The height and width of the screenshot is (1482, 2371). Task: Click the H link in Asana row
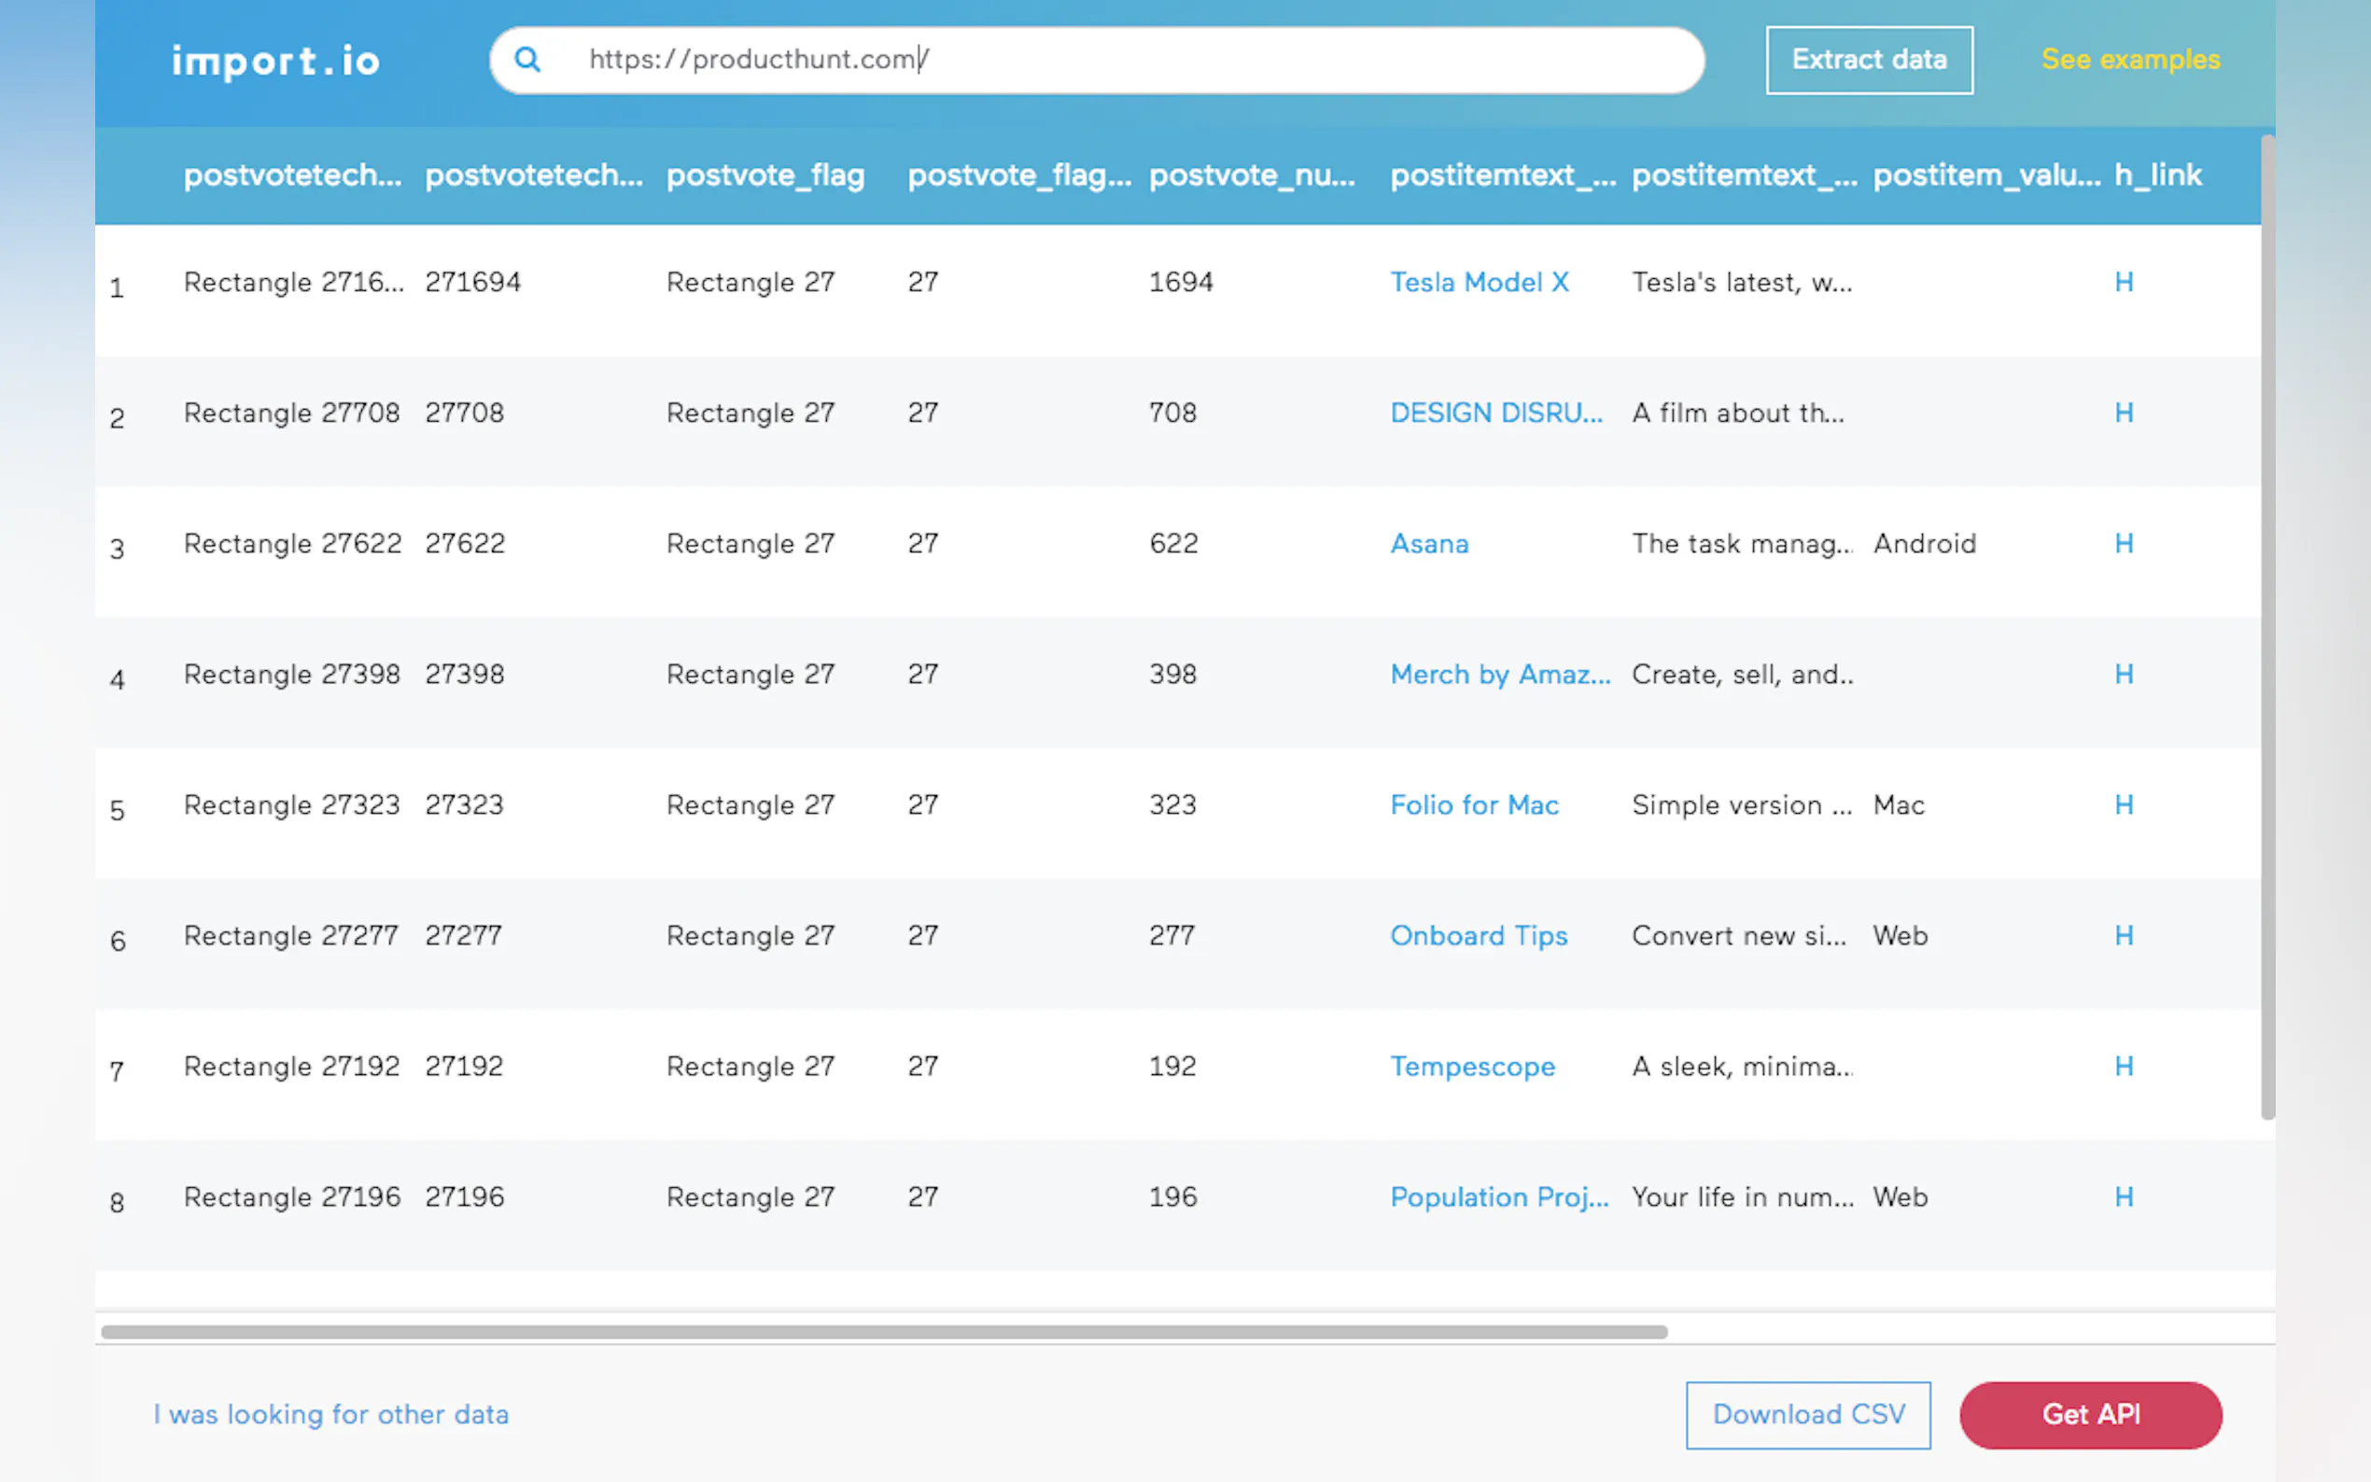point(2124,544)
